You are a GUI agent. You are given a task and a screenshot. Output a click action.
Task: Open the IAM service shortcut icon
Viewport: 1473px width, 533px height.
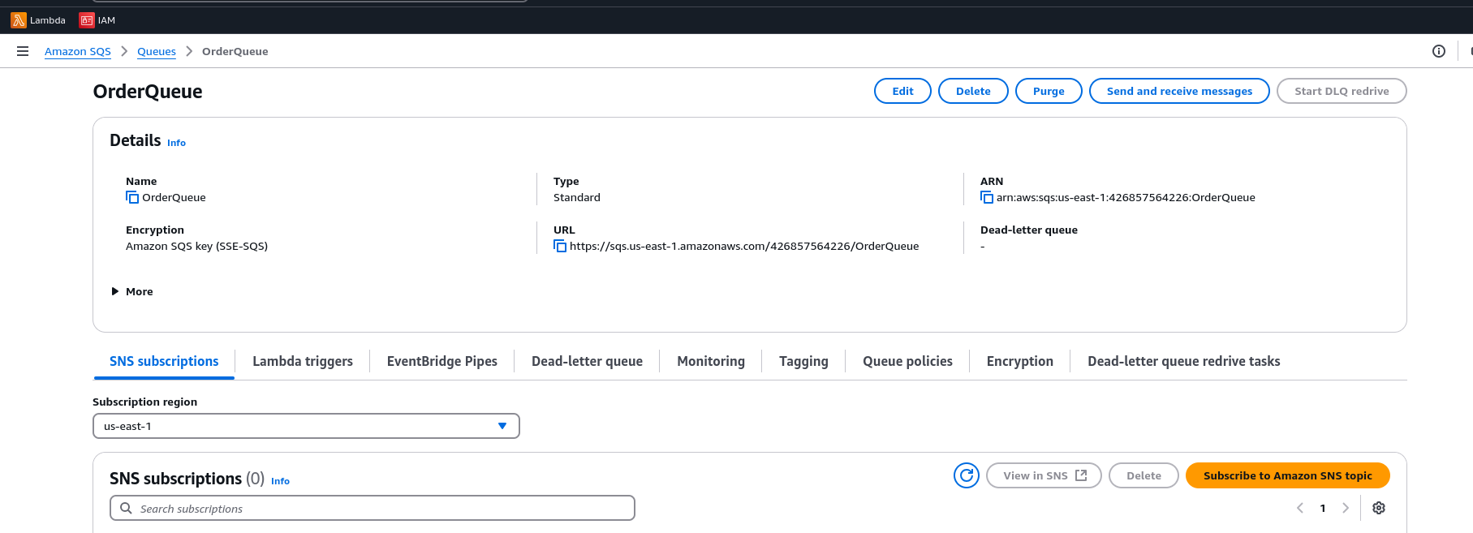(86, 20)
